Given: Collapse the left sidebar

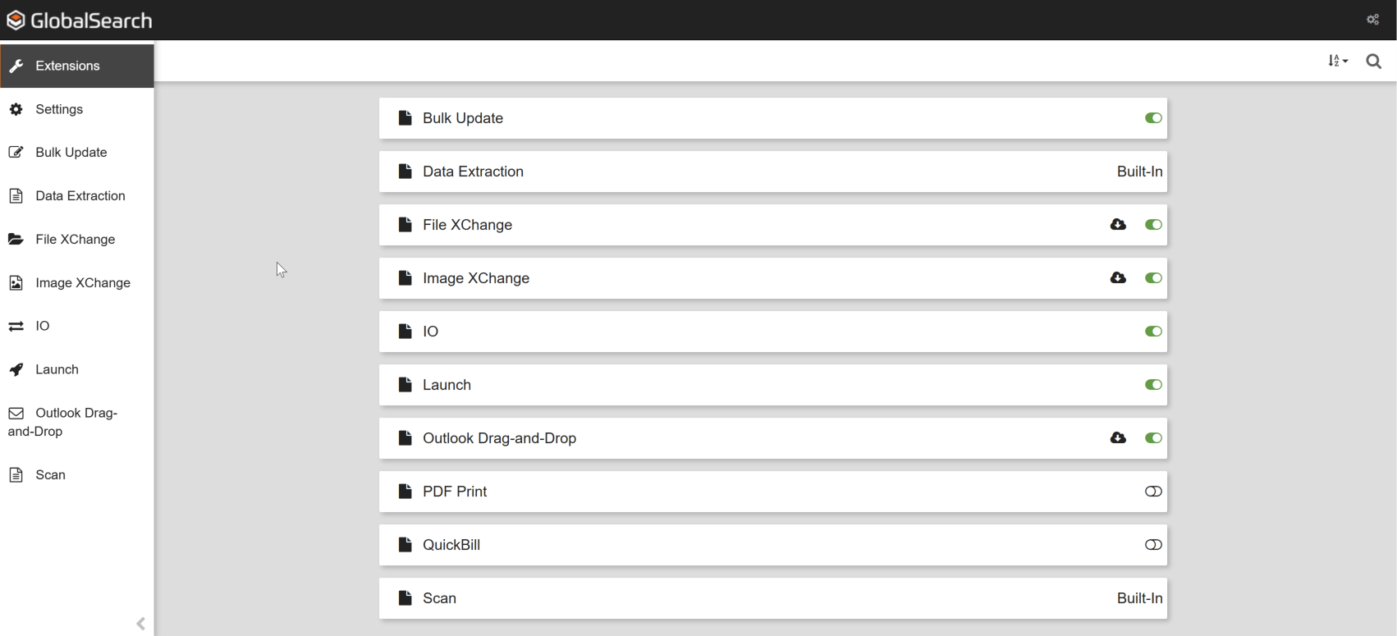Looking at the screenshot, I should pyautogui.click(x=140, y=624).
